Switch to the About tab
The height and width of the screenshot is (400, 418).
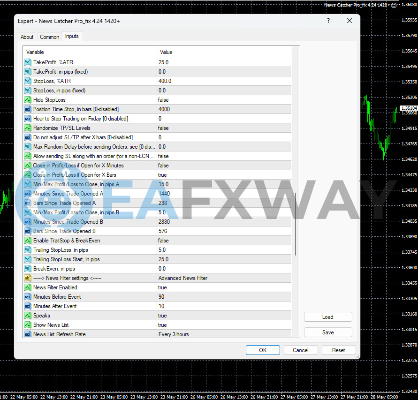tap(27, 37)
